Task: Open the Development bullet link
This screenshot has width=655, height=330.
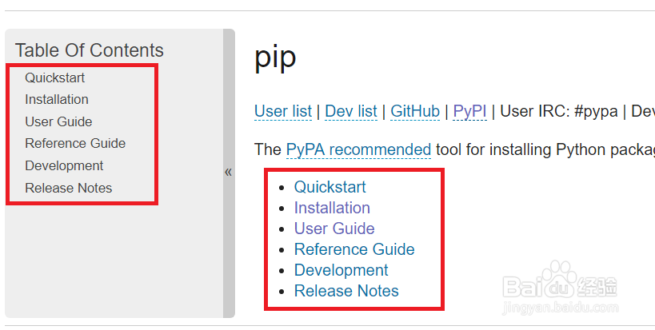Action: pos(341,270)
